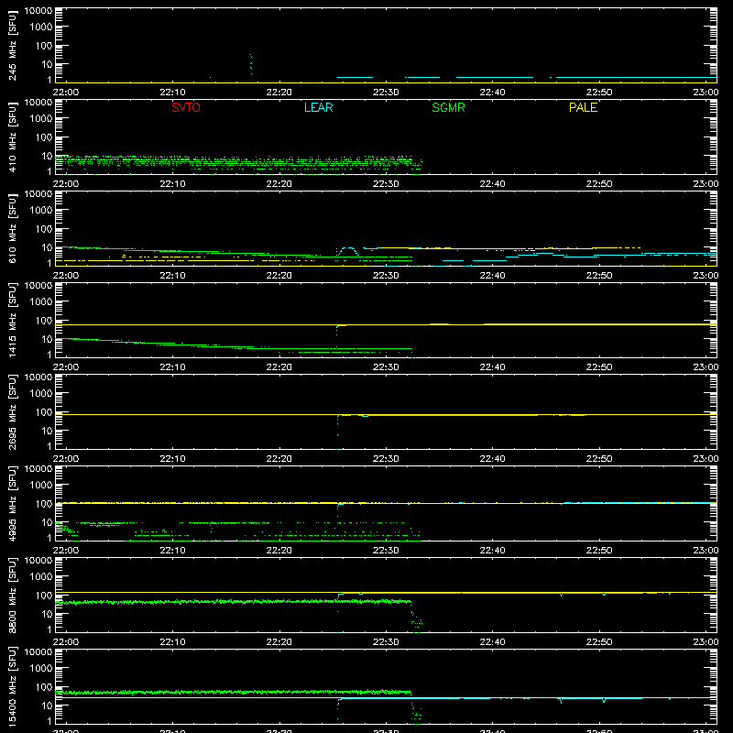733x733 pixels.
Task: Click 22:40 under the 245 MHz panel
Action: click(x=492, y=93)
